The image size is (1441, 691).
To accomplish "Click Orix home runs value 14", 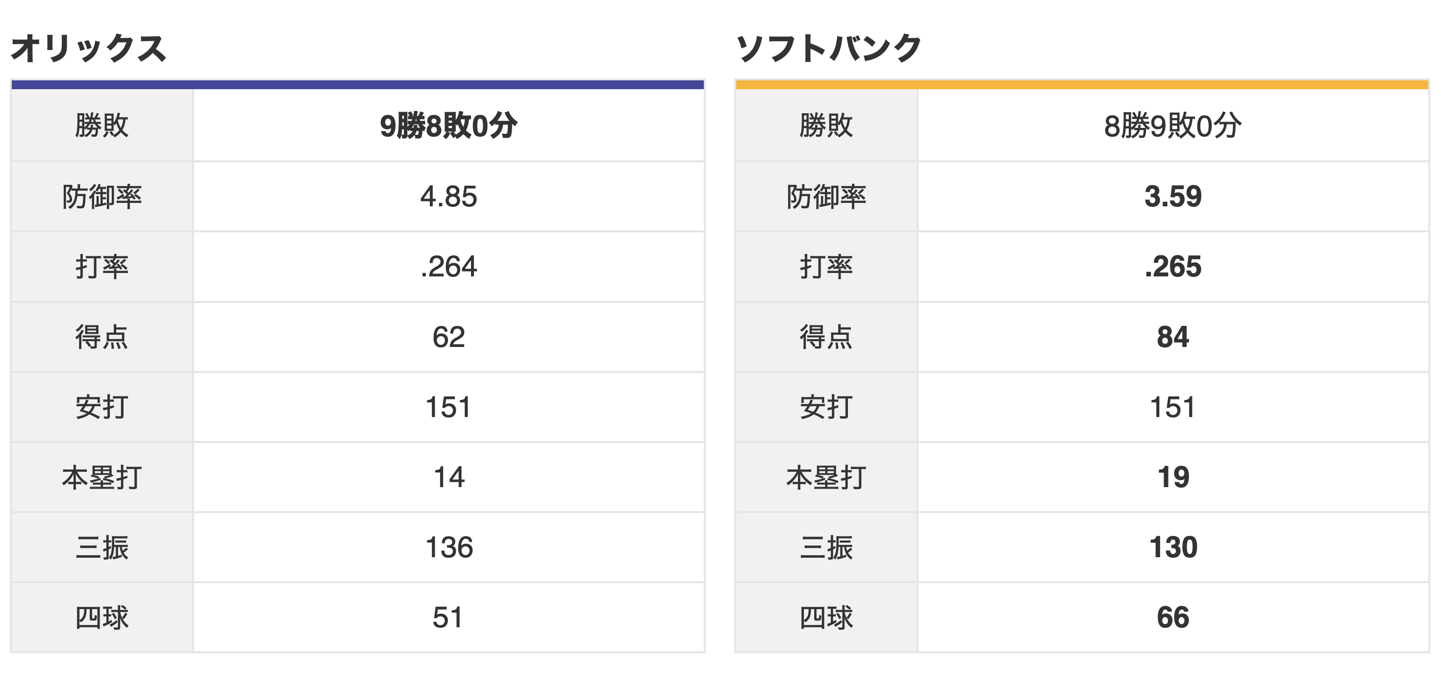I will (x=448, y=477).
